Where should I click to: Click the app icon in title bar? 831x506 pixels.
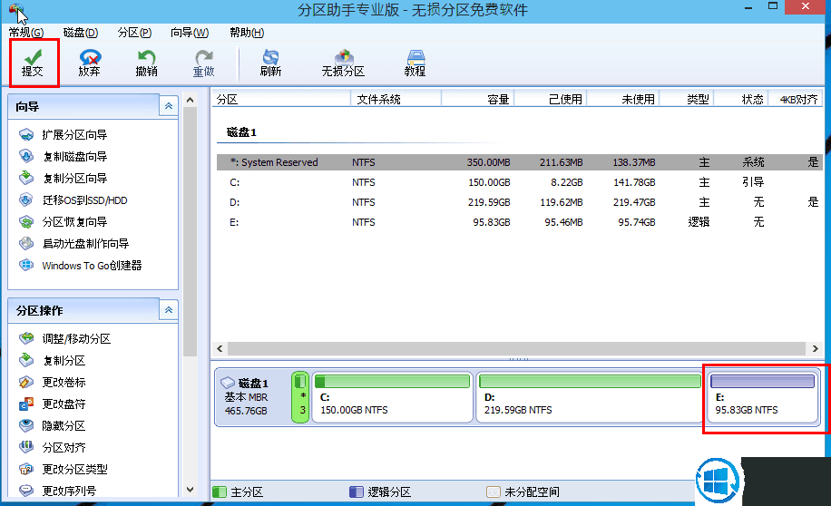16,11
